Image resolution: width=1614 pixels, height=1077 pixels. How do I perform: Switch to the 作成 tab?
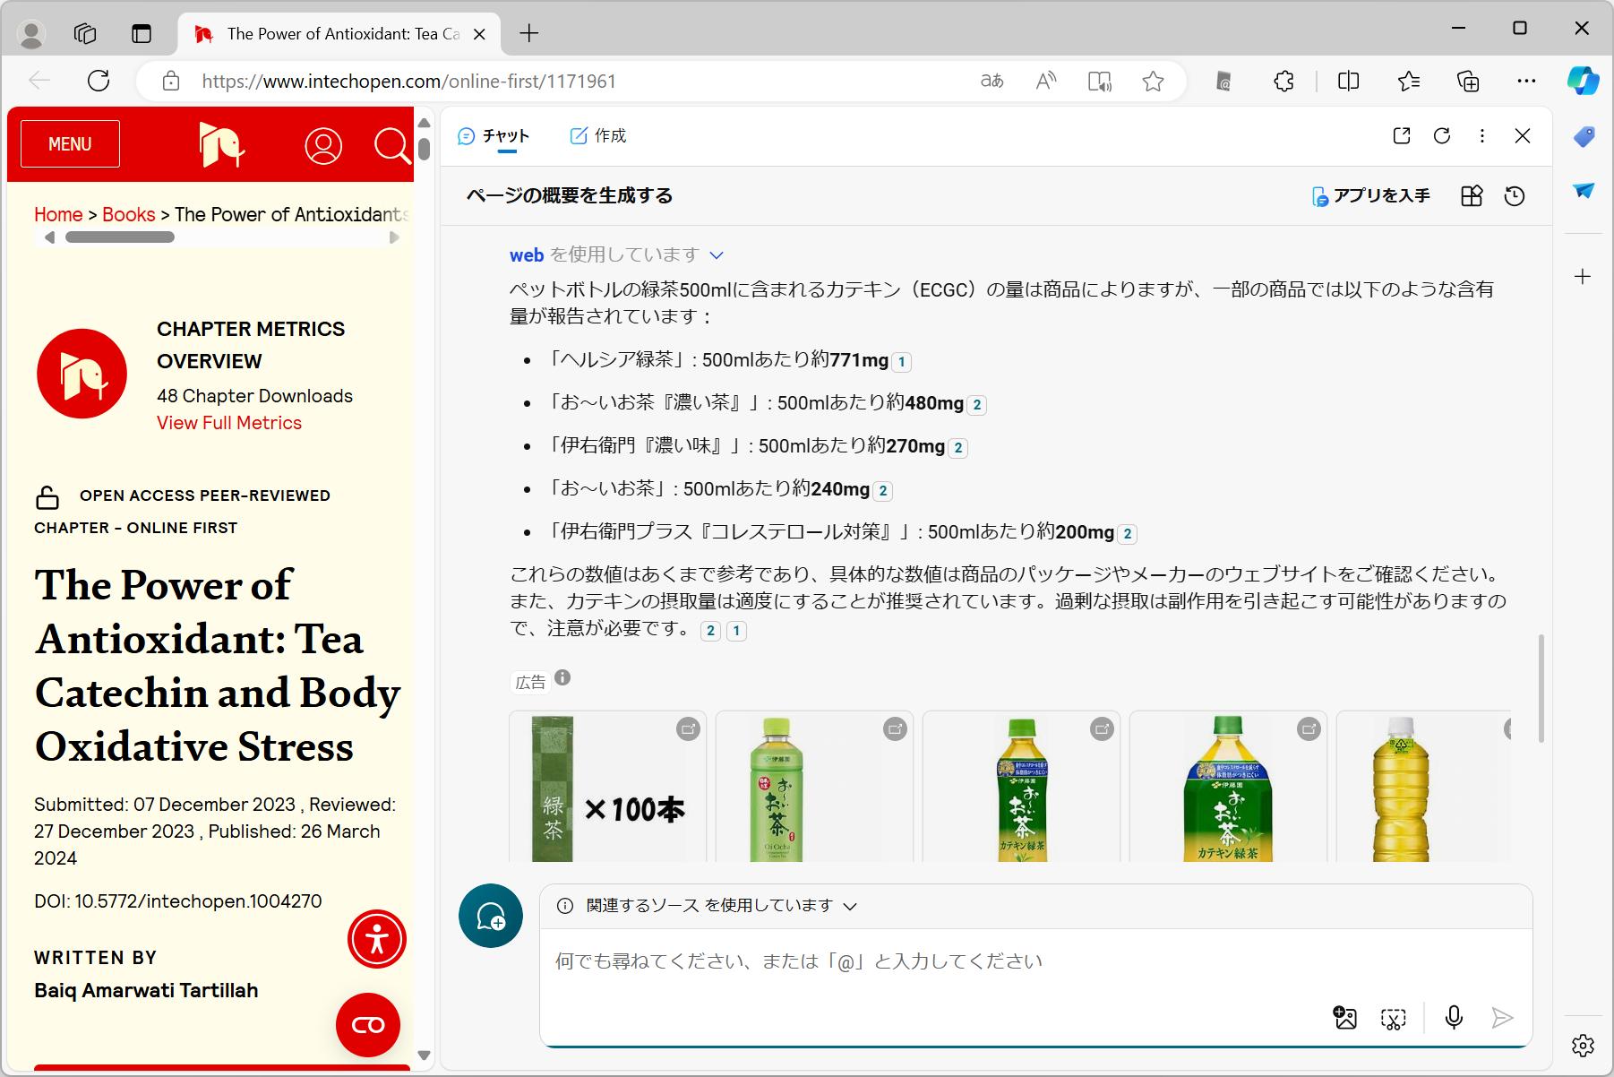click(598, 136)
